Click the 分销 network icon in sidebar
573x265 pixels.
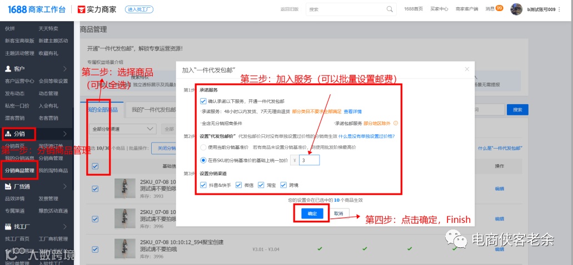click(x=8, y=134)
